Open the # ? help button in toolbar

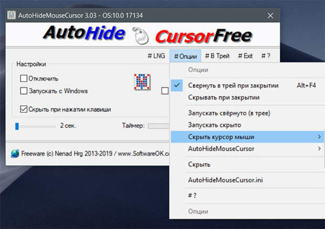266,56
